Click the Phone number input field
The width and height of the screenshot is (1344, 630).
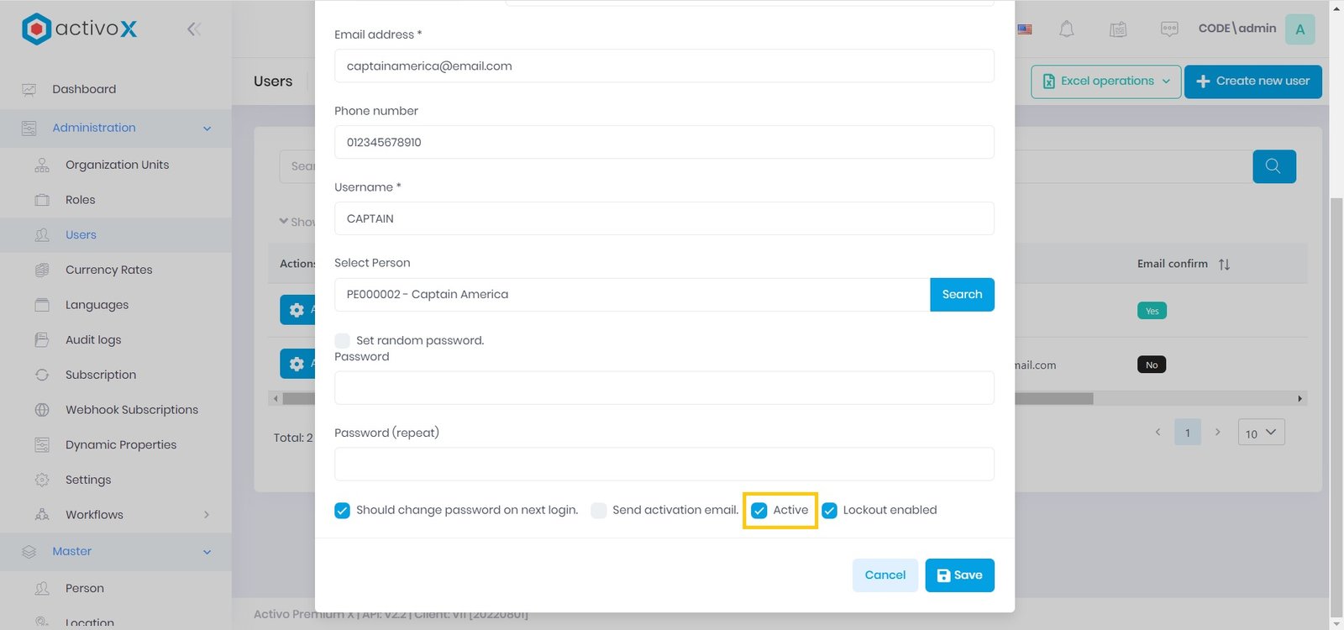click(664, 142)
